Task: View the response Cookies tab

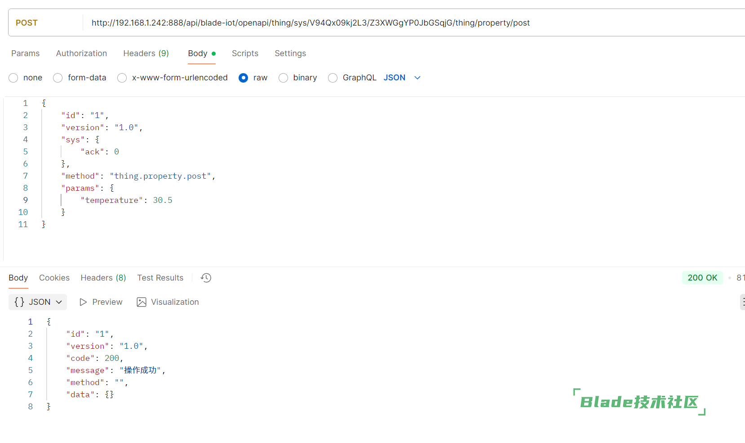Action: (x=54, y=278)
